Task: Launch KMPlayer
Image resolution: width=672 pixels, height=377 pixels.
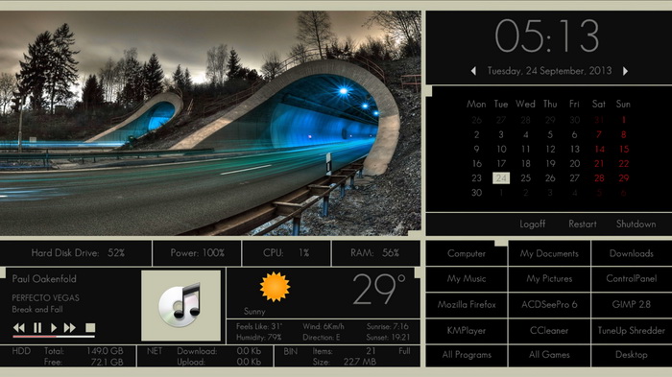Action: coord(467,331)
